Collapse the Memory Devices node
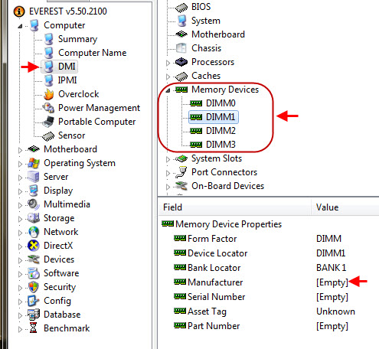This screenshot has width=379, height=349. click(168, 90)
